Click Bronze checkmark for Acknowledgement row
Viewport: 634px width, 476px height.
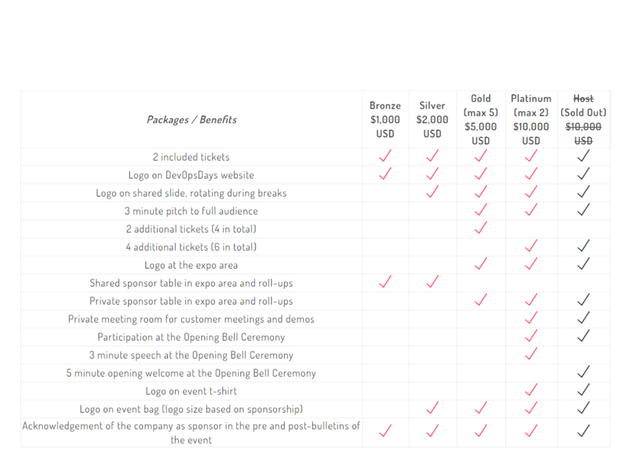385,431
